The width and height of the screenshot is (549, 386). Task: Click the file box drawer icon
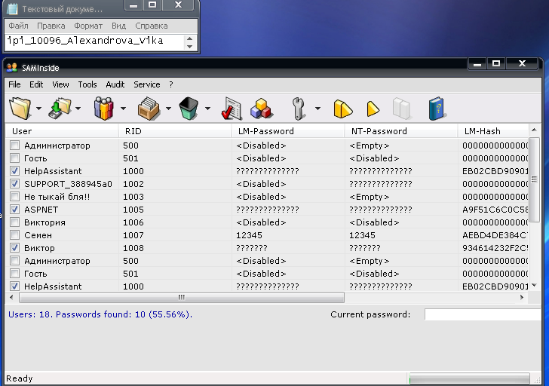pyautogui.click(x=149, y=109)
